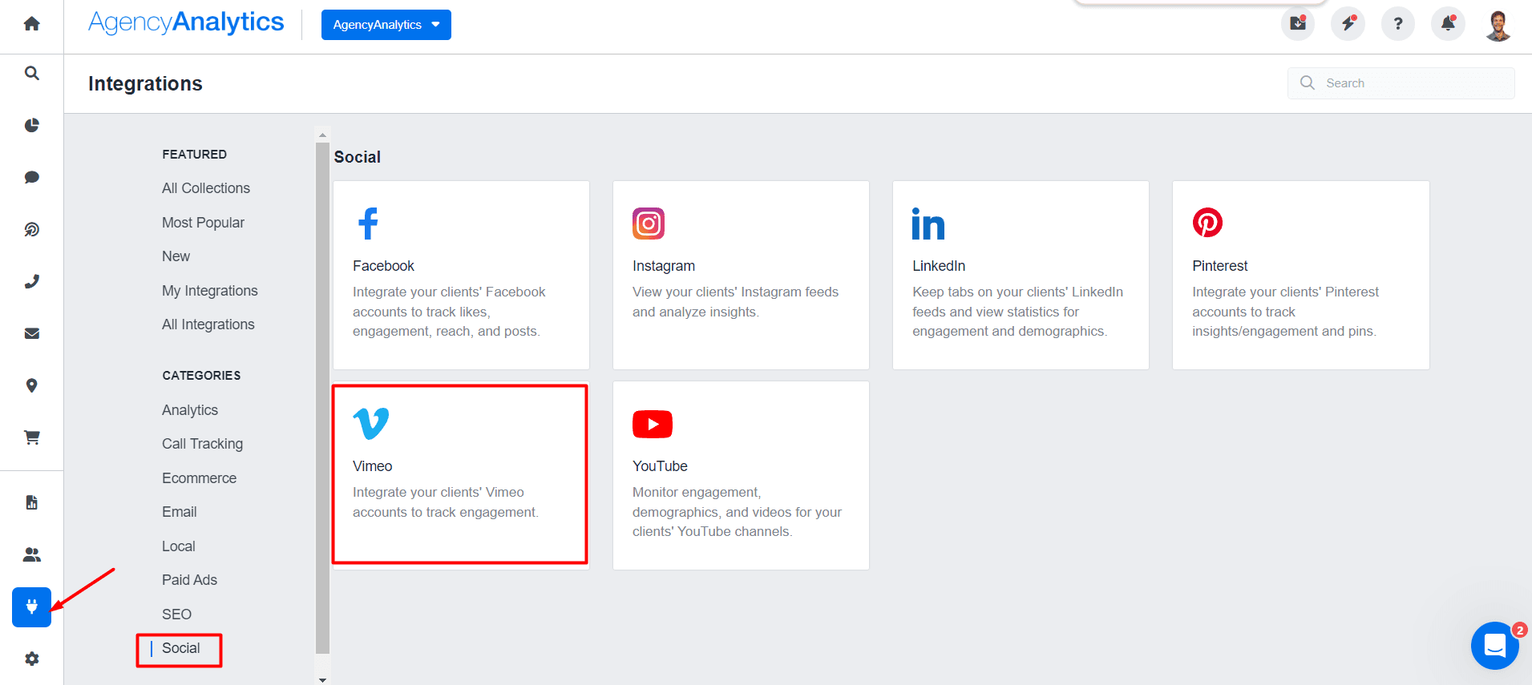
Task: Open the Vimeo integration card
Action: [x=461, y=475]
